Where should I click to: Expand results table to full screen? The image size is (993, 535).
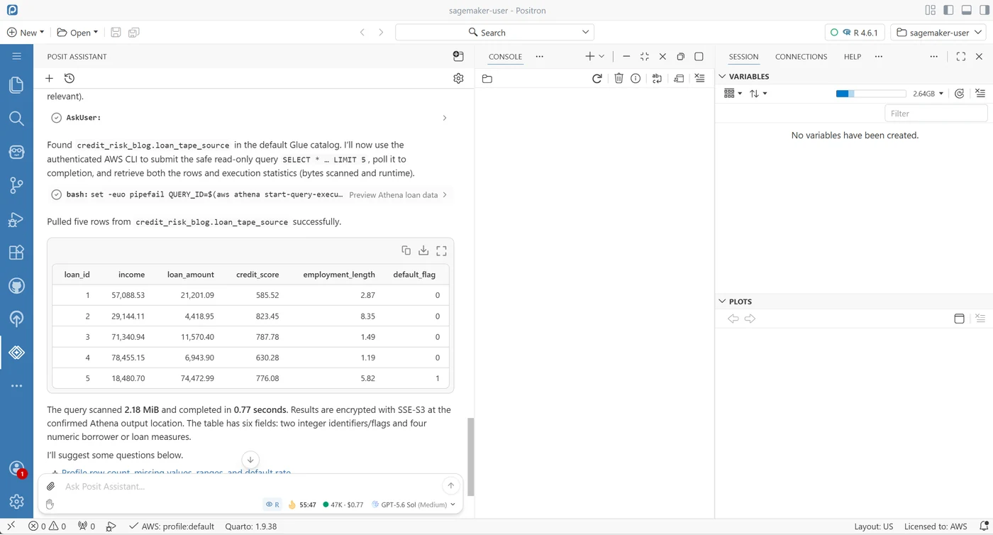coord(441,250)
